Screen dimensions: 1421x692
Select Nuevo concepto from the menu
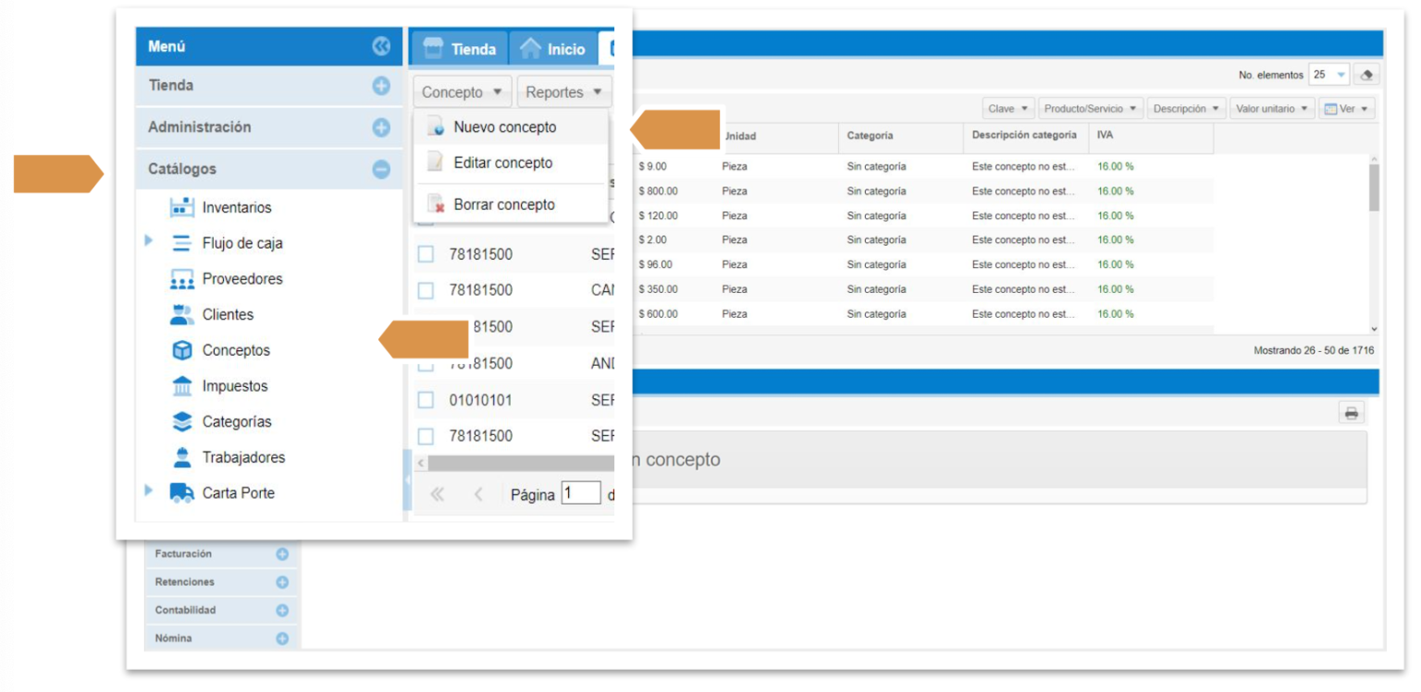504,127
